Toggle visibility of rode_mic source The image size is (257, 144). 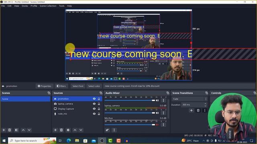tap(94, 114)
